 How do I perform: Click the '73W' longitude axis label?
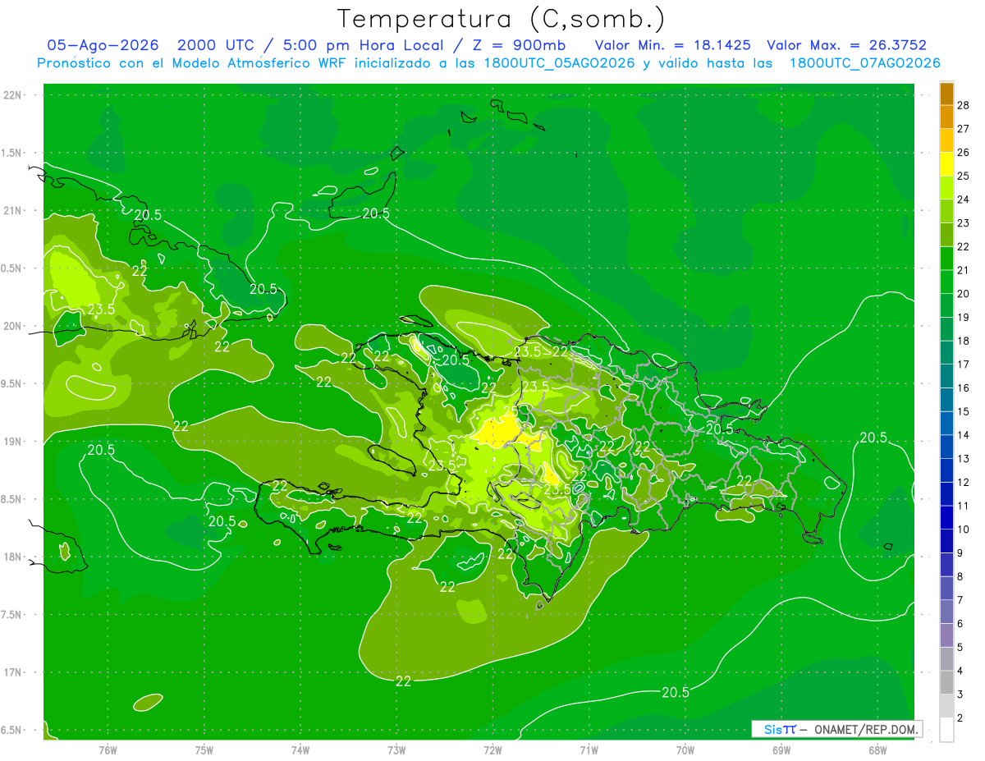[396, 750]
